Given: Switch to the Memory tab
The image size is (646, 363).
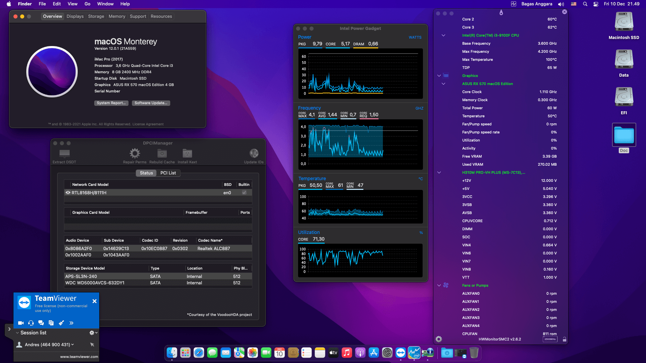Looking at the screenshot, I should click(x=117, y=16).
